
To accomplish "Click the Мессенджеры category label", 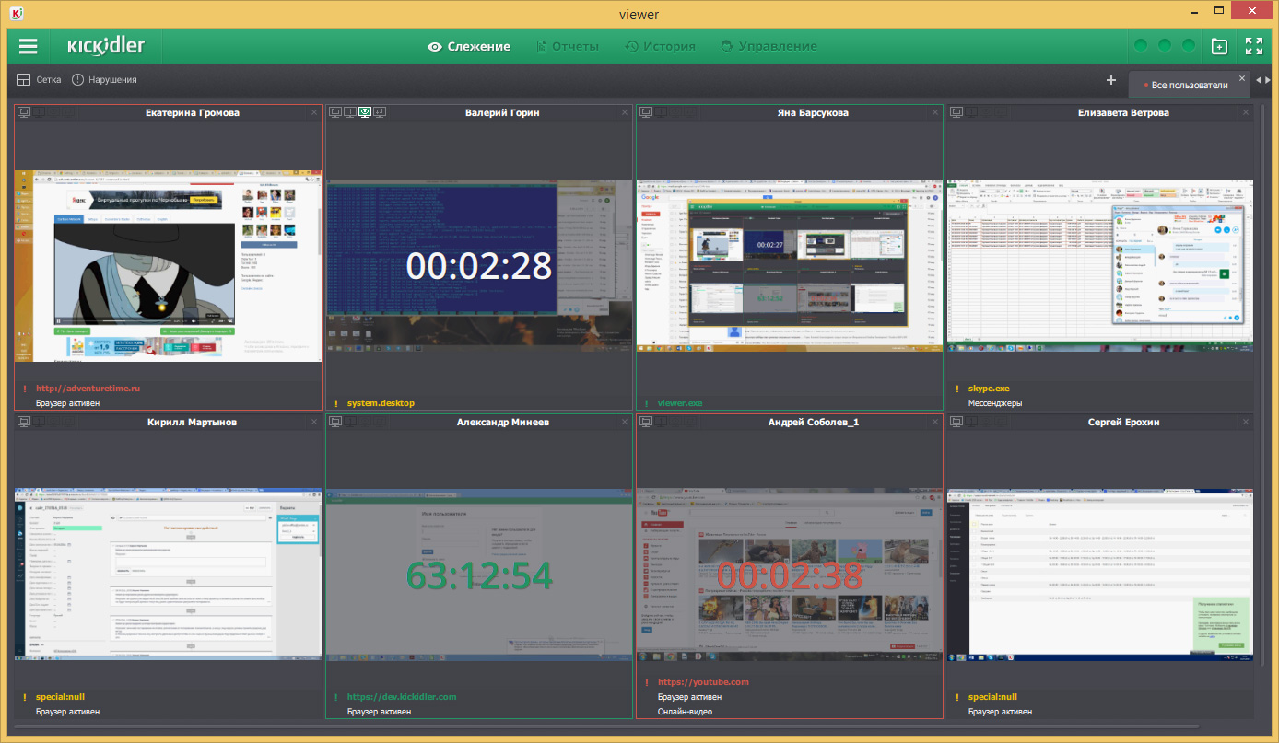I will coord(995,403).
